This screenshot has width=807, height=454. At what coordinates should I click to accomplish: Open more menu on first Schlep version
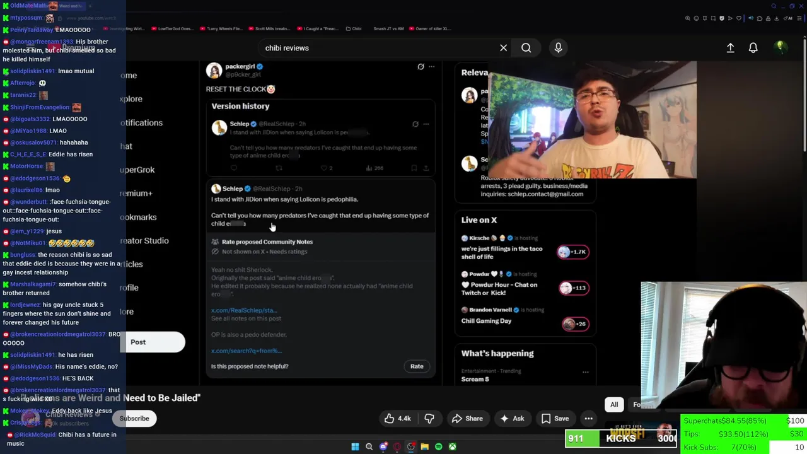pyautogui.click(x=426, y=124)
